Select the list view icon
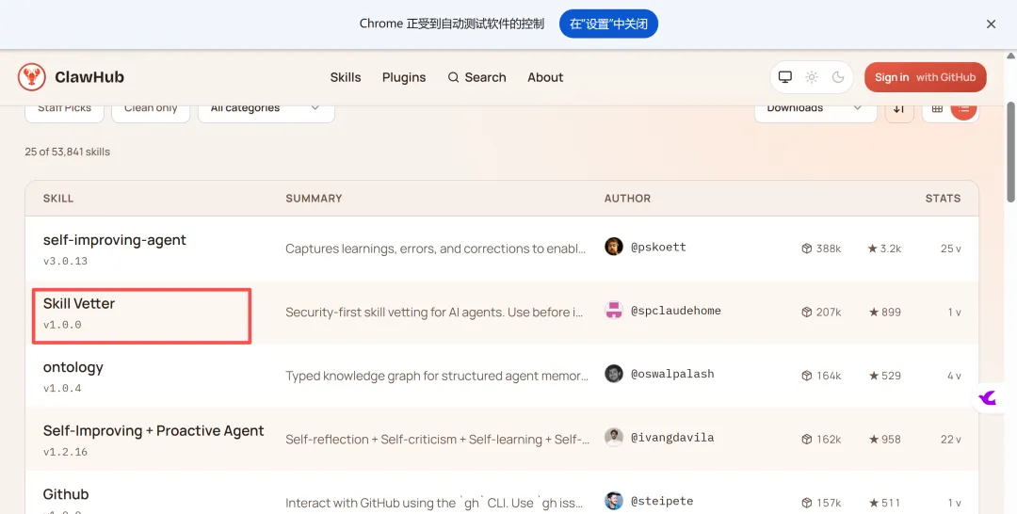Image resolution: width=1017 pixels, height=514 pixels. coord(964,108)
